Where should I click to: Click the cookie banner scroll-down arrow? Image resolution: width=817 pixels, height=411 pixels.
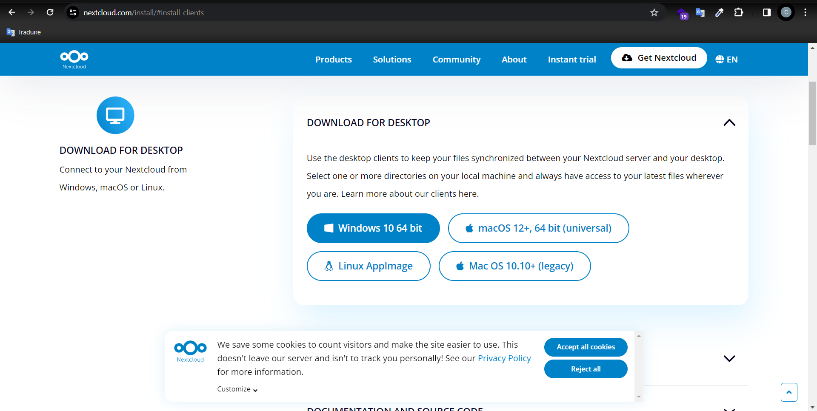coord(639,397)
